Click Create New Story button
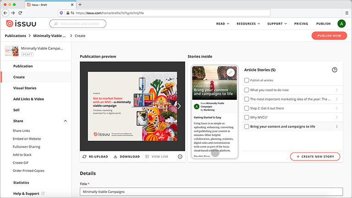352x198 pixels. 315,157
